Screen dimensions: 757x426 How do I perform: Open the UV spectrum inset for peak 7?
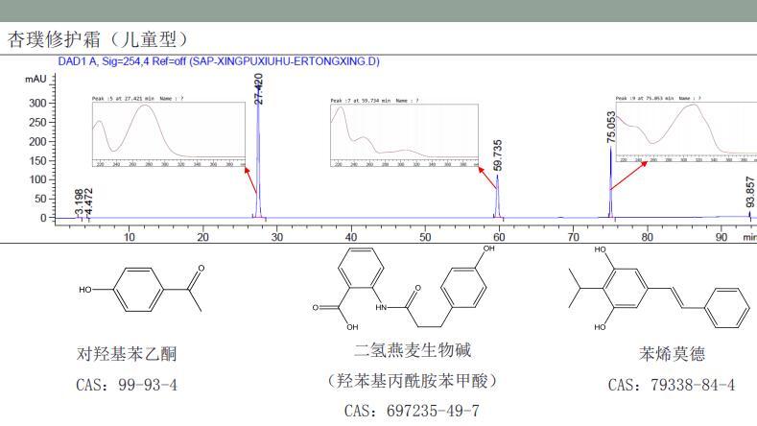pos(405,135)
